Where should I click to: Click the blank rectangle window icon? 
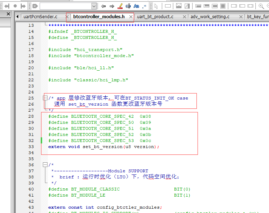(x=168, y=6)
